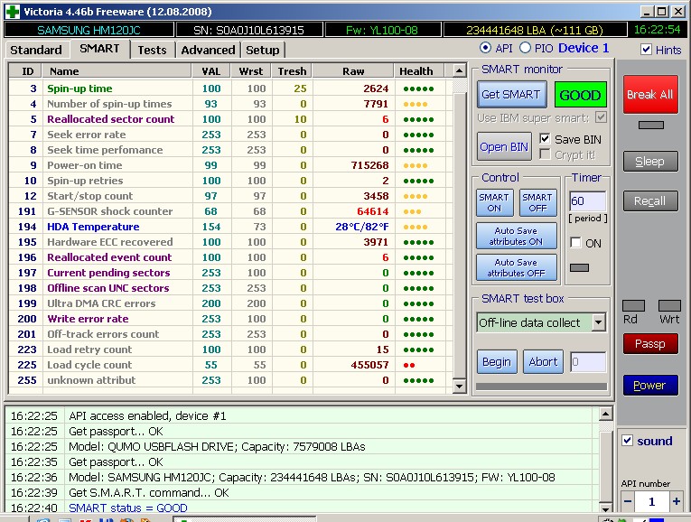Toggle the Save BIN checkbox
The image size is (691, 522).
(x=545, y=139)
